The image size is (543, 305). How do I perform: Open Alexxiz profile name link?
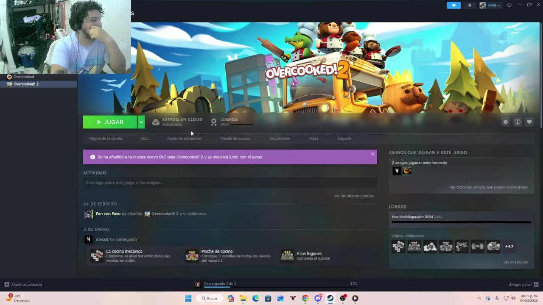[x=102, y=239]
